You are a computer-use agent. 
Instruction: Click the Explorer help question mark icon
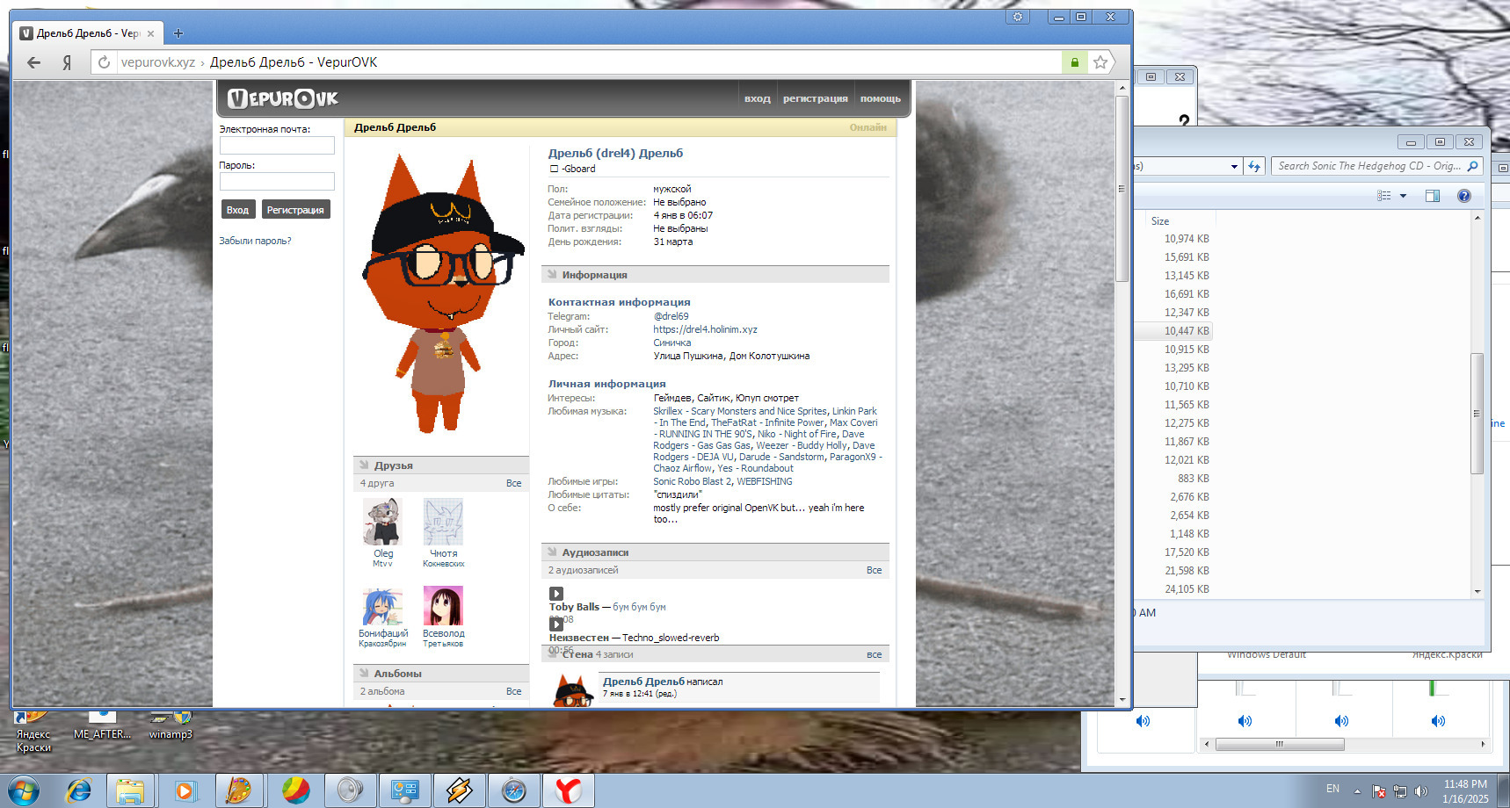point(1463,196)
